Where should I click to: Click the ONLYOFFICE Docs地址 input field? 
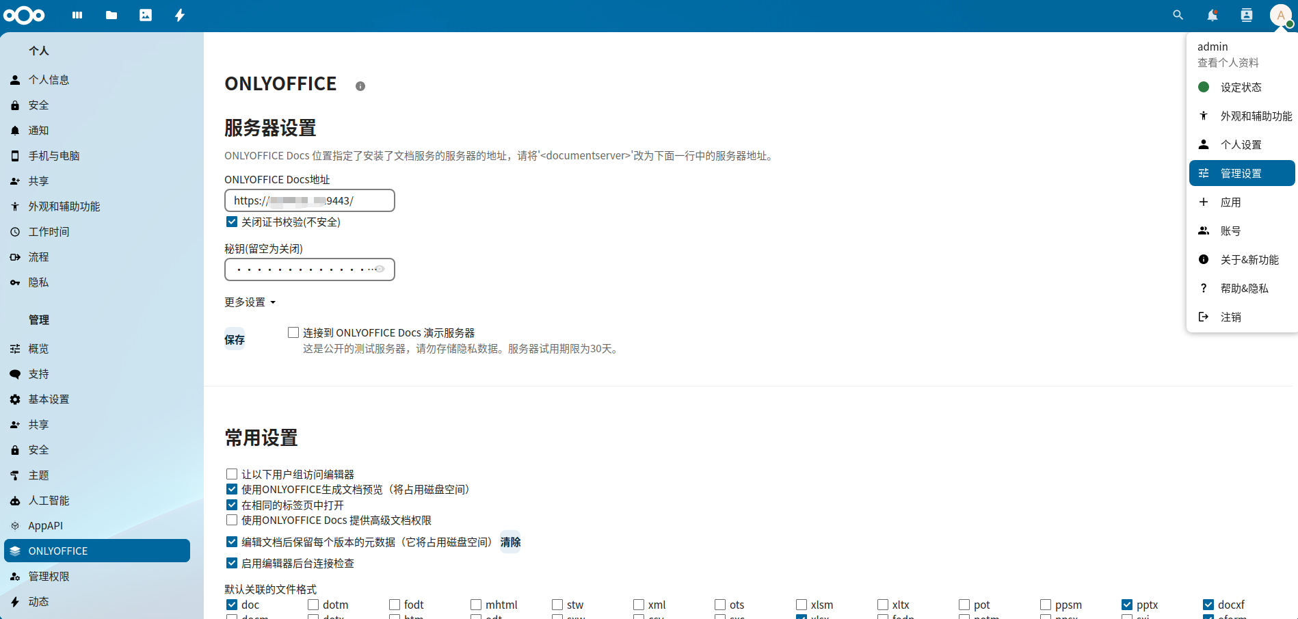coord(310,200)
